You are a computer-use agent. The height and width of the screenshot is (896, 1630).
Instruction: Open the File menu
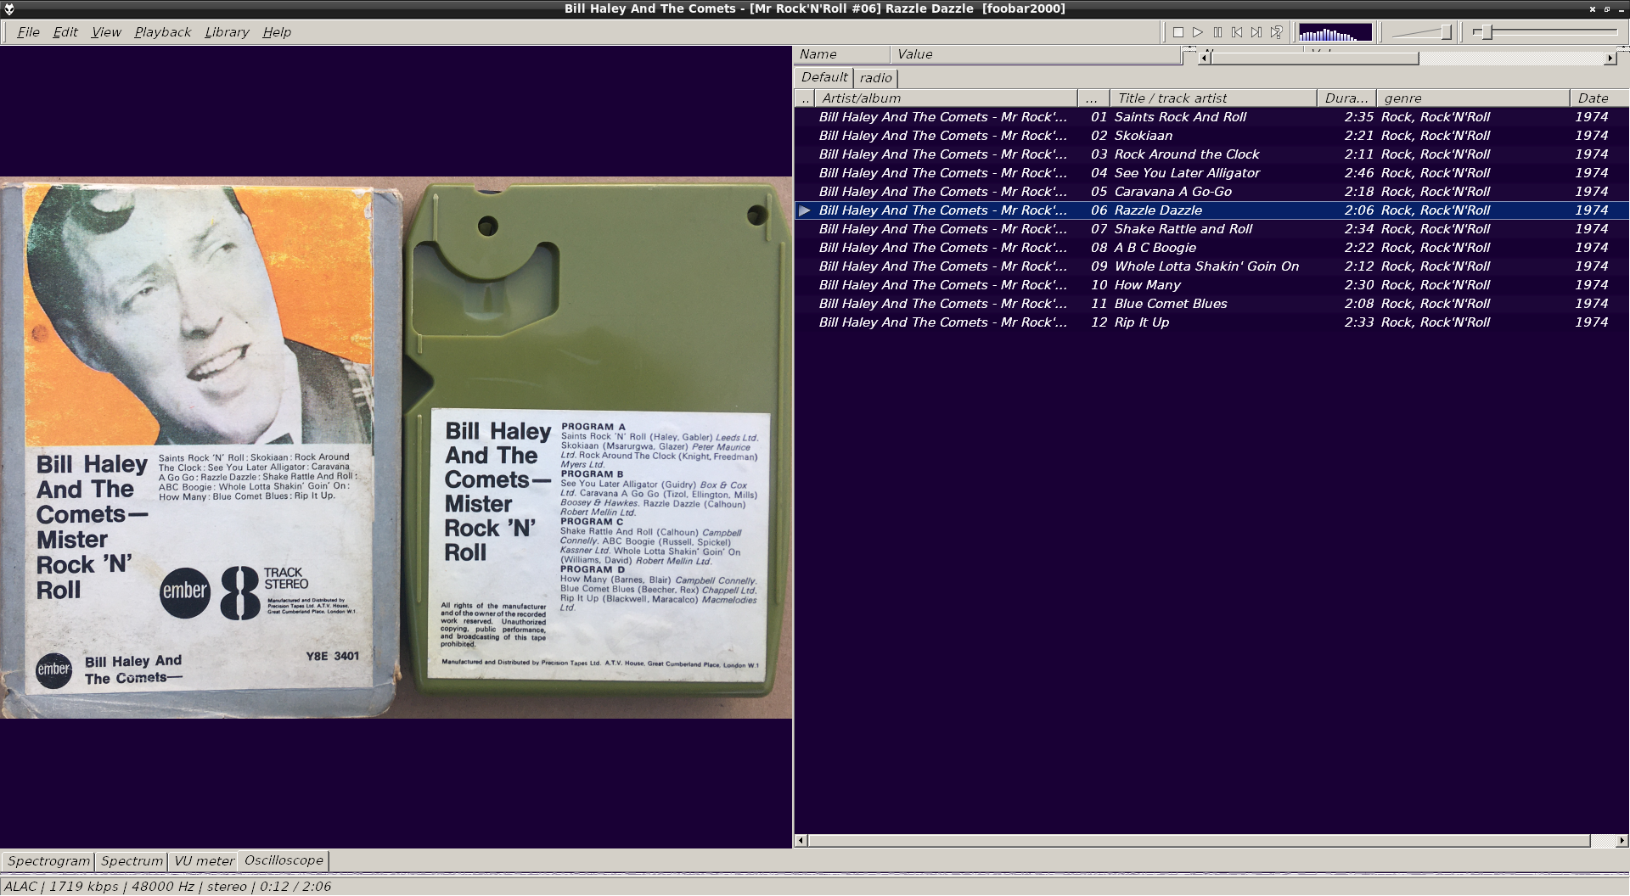[x=28, y=32]
